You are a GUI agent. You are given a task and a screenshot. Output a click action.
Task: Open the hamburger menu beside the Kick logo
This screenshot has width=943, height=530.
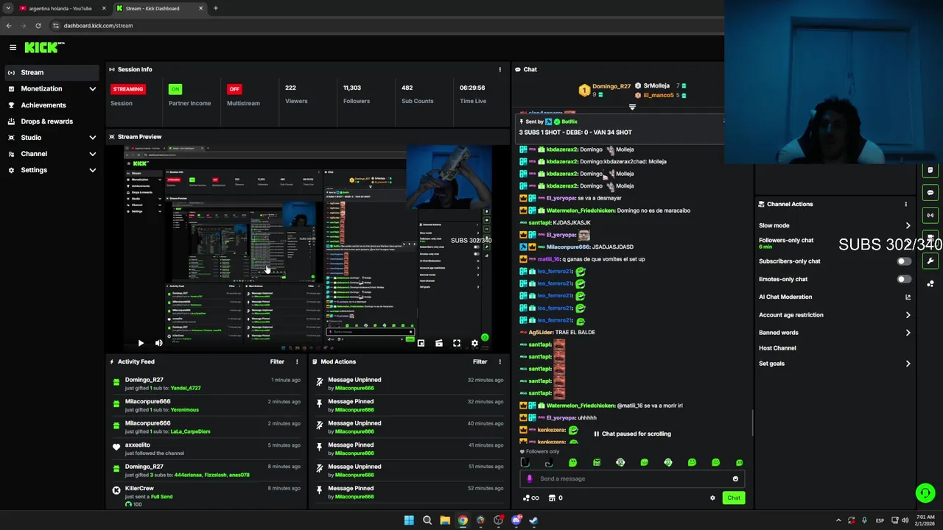[x=13, y=47]
